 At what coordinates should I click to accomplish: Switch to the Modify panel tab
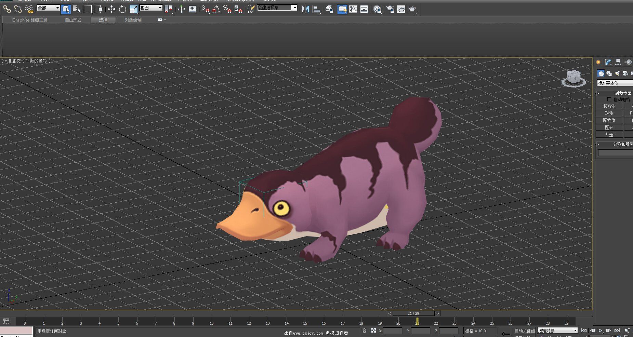[608, 62]
